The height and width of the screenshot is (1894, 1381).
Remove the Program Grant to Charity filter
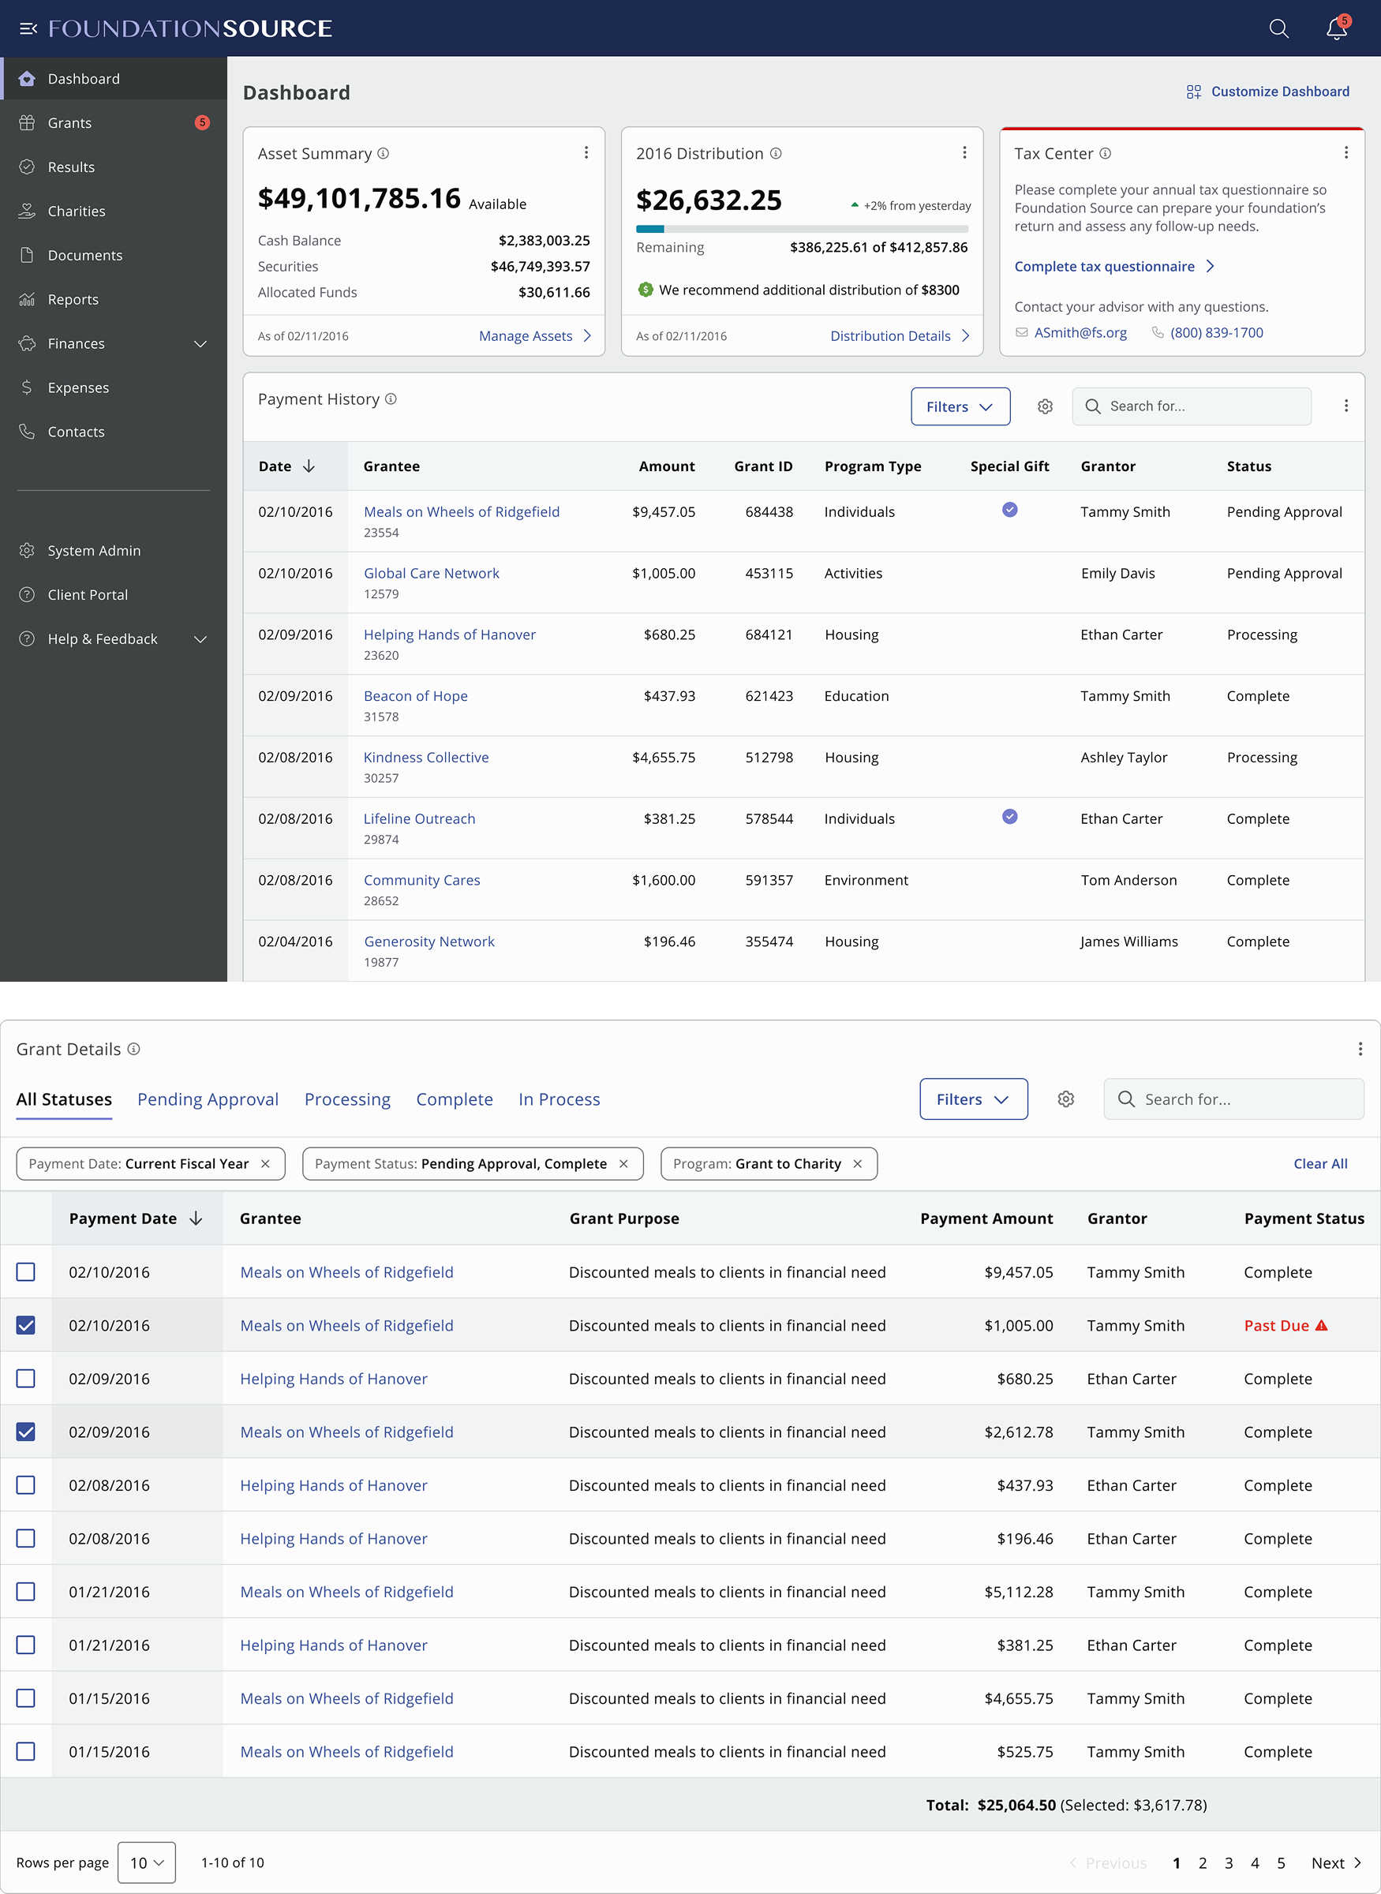click(857, 1163)
